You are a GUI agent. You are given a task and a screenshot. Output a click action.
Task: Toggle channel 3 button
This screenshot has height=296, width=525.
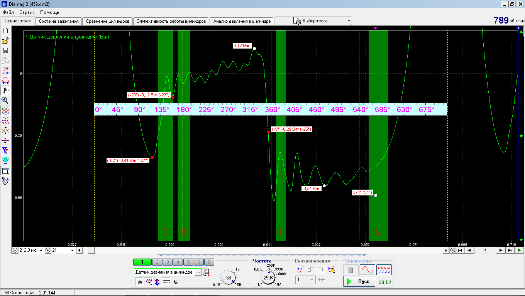(x=167, y=262)
